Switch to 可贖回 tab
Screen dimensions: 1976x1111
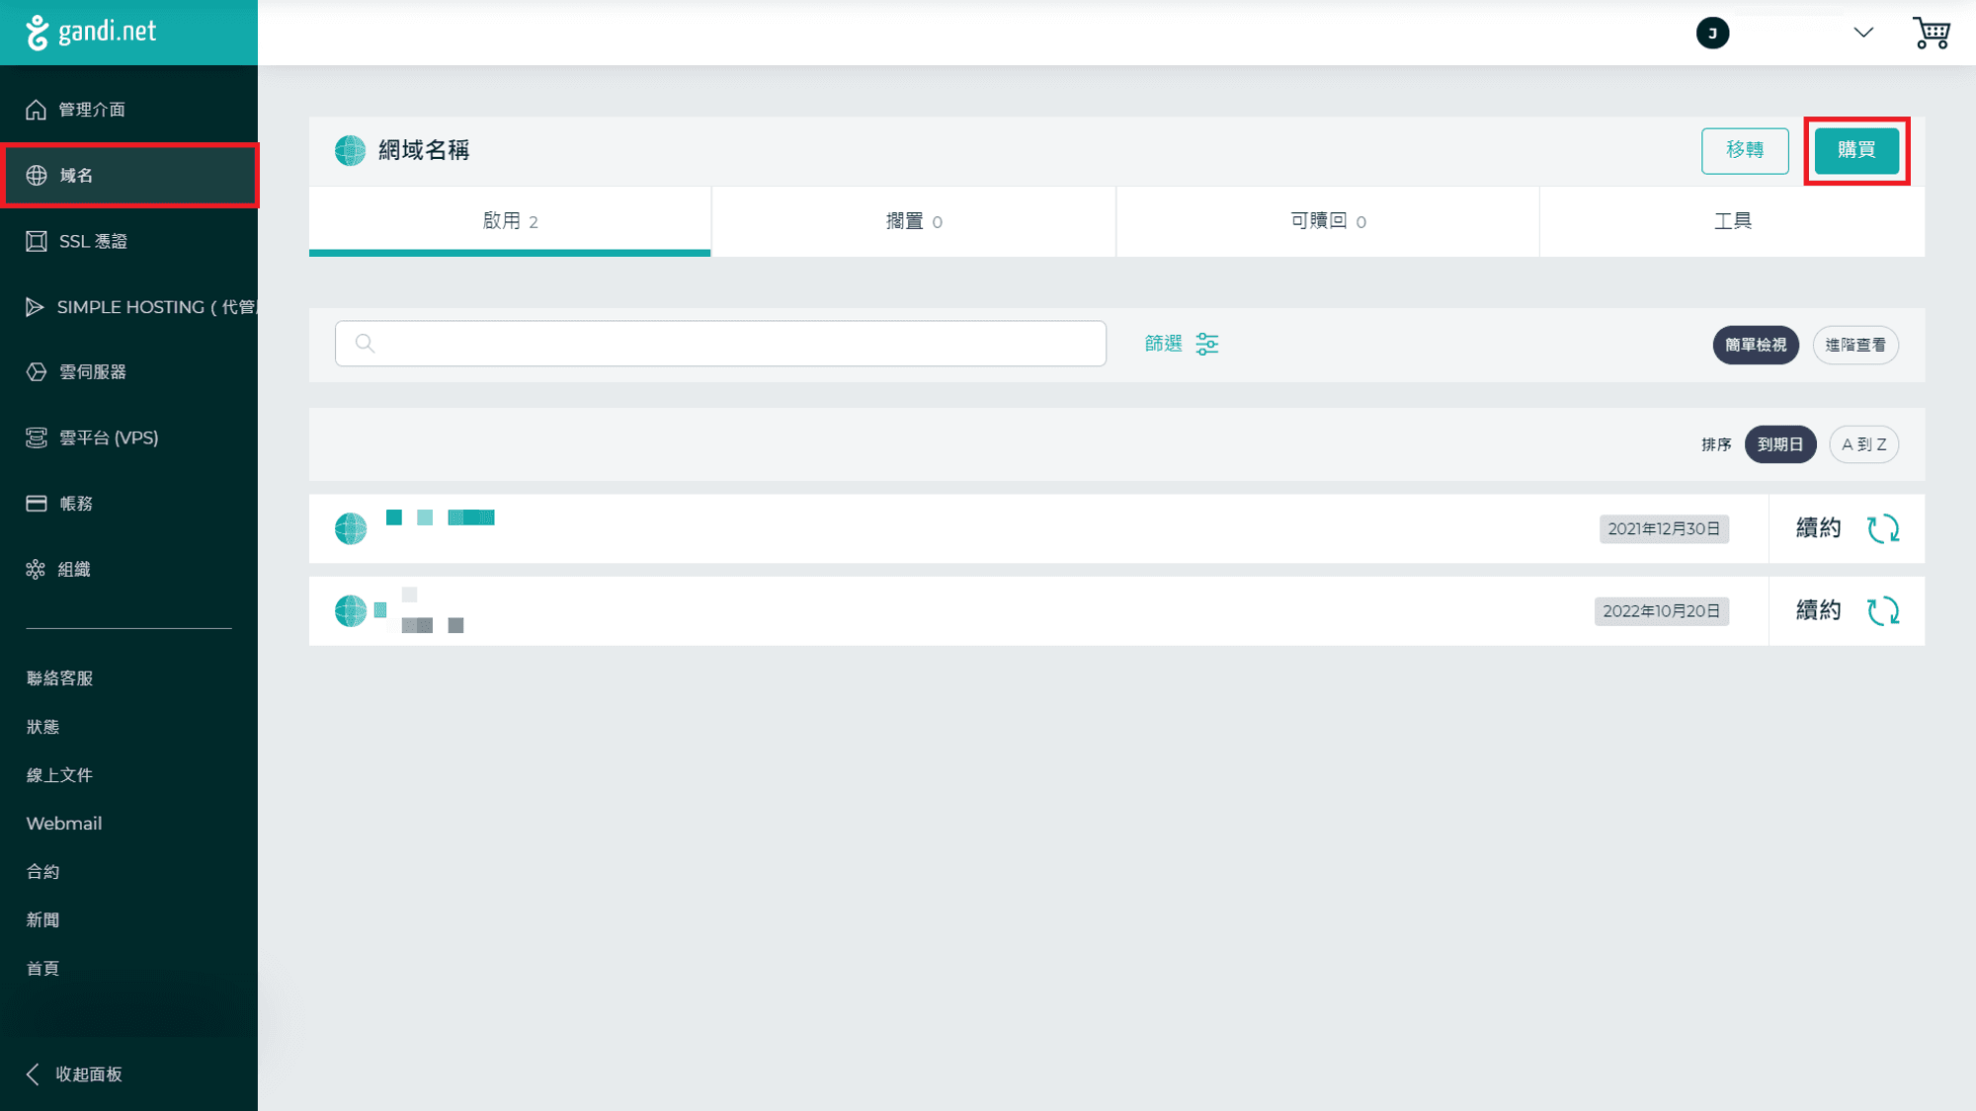(x=1328, y=221)
